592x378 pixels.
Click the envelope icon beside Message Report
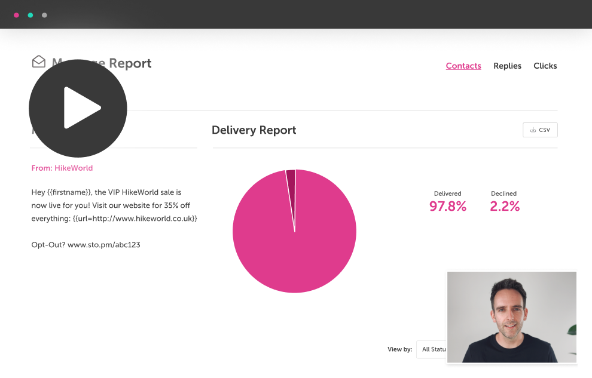(38, 62)
